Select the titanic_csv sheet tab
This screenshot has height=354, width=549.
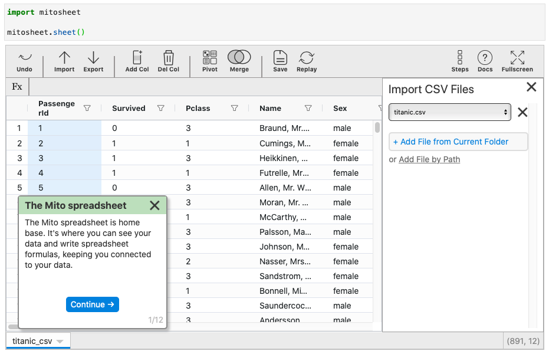coord(32,341)
